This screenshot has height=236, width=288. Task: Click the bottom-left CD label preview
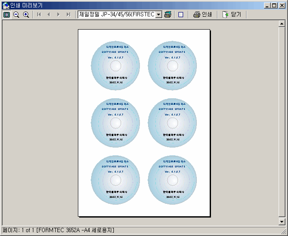116,180
